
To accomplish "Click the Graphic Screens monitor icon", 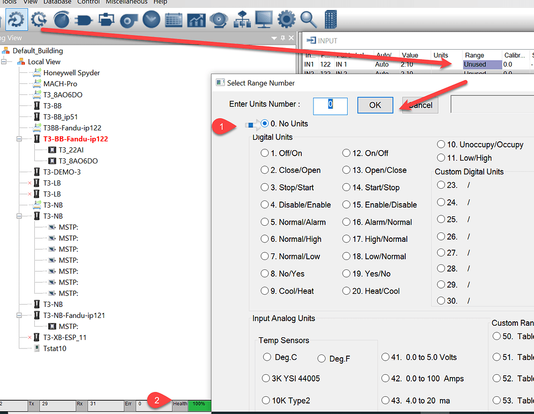I will tap(264, 19).
